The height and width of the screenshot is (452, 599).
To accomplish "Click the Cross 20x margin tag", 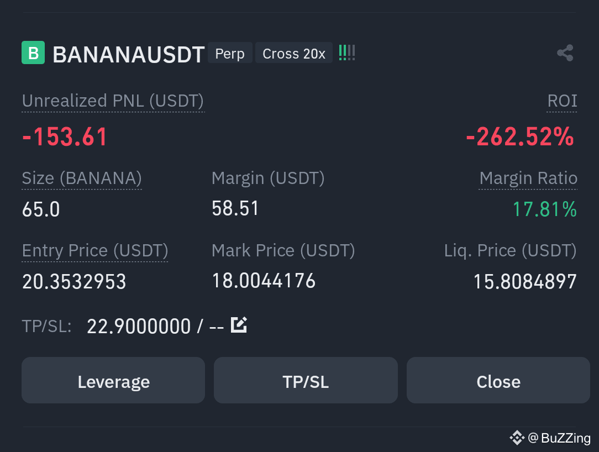I will coord(294,52).
